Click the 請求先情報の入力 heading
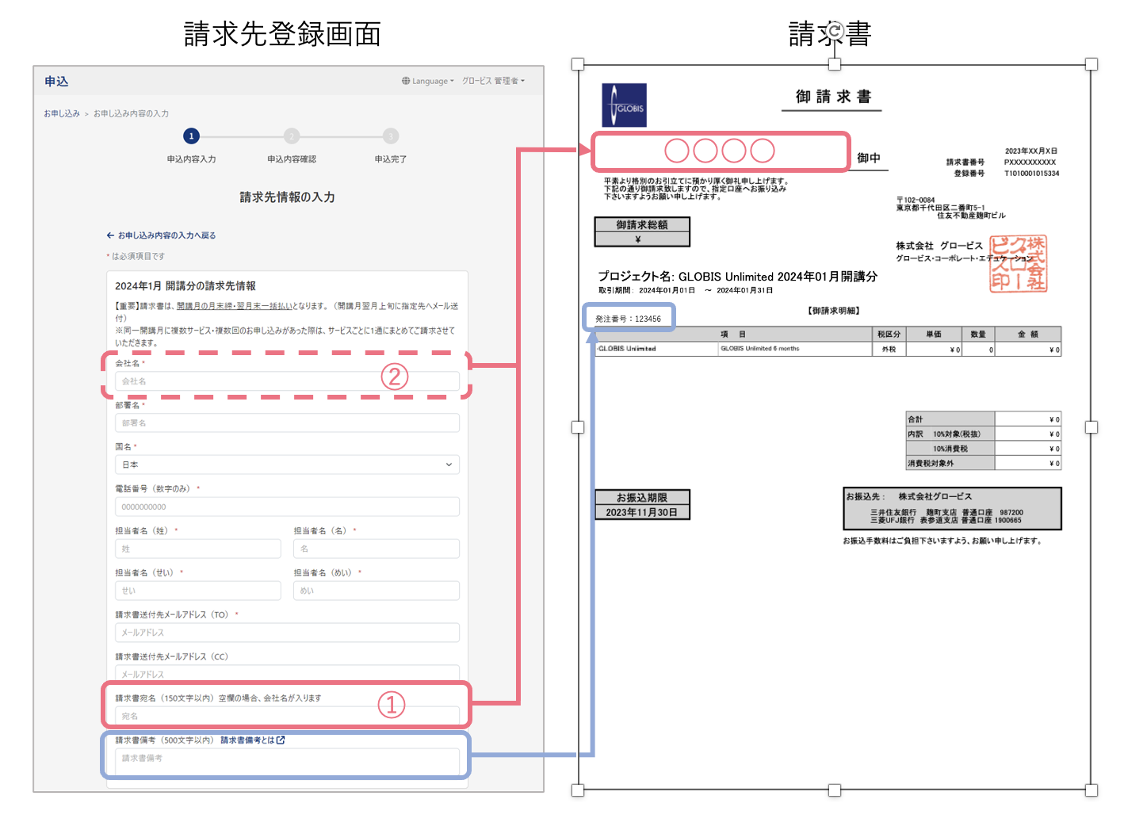 pyautogui.click(x=287, y=197)
